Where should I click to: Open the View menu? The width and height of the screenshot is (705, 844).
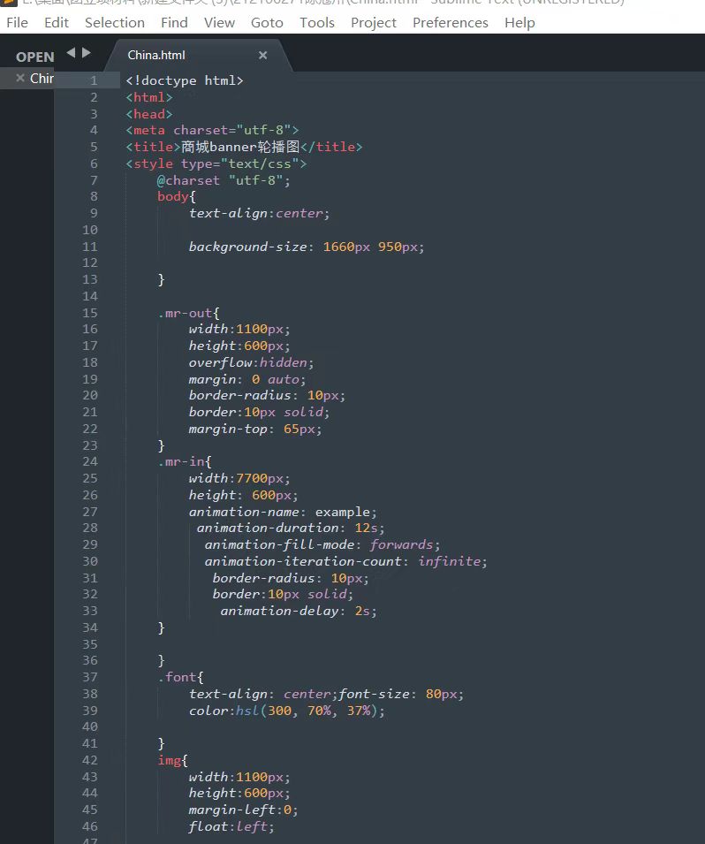tap(220, 23)
